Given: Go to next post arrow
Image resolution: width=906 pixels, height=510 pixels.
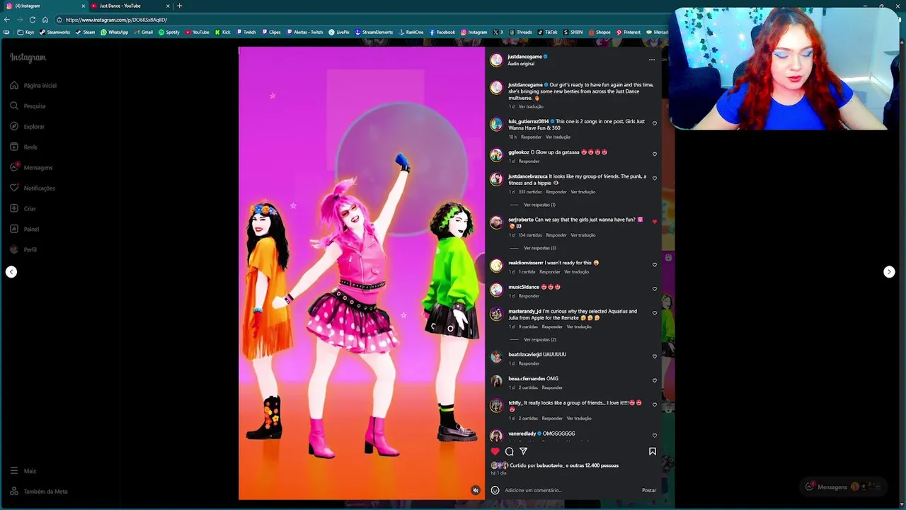Looking at the screenshot, I should (889, 272).
